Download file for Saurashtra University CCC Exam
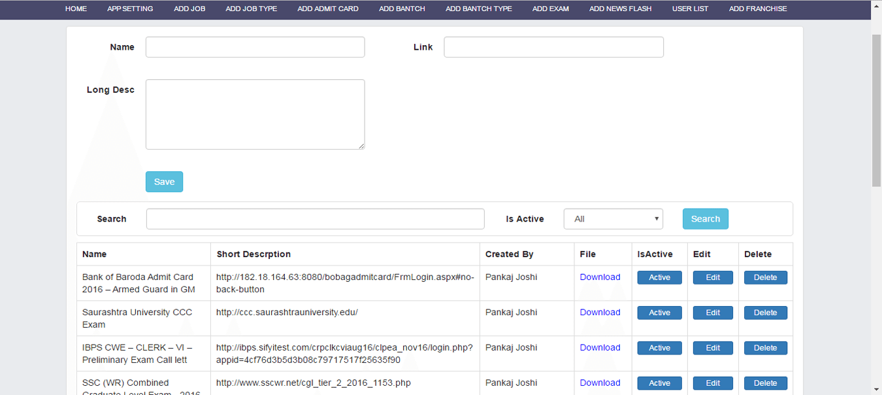This screenshot has width=882, height=395. click(600, 313)
